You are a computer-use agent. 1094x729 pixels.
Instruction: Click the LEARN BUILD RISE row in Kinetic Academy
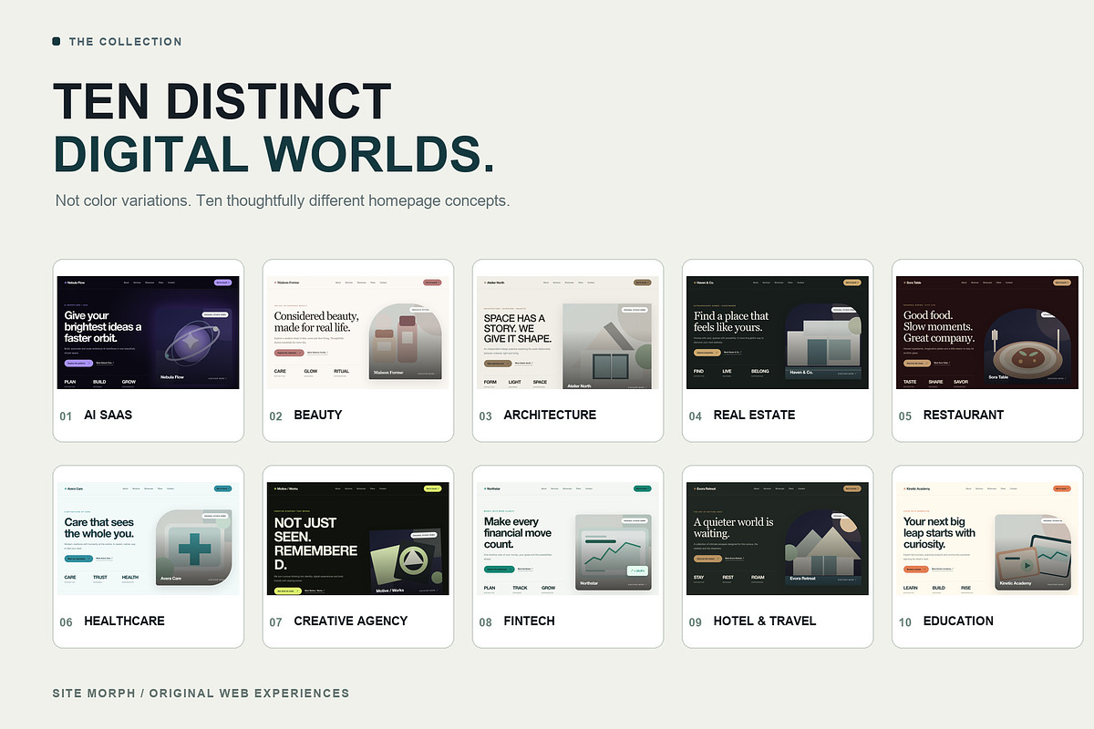tap(937, 588)
